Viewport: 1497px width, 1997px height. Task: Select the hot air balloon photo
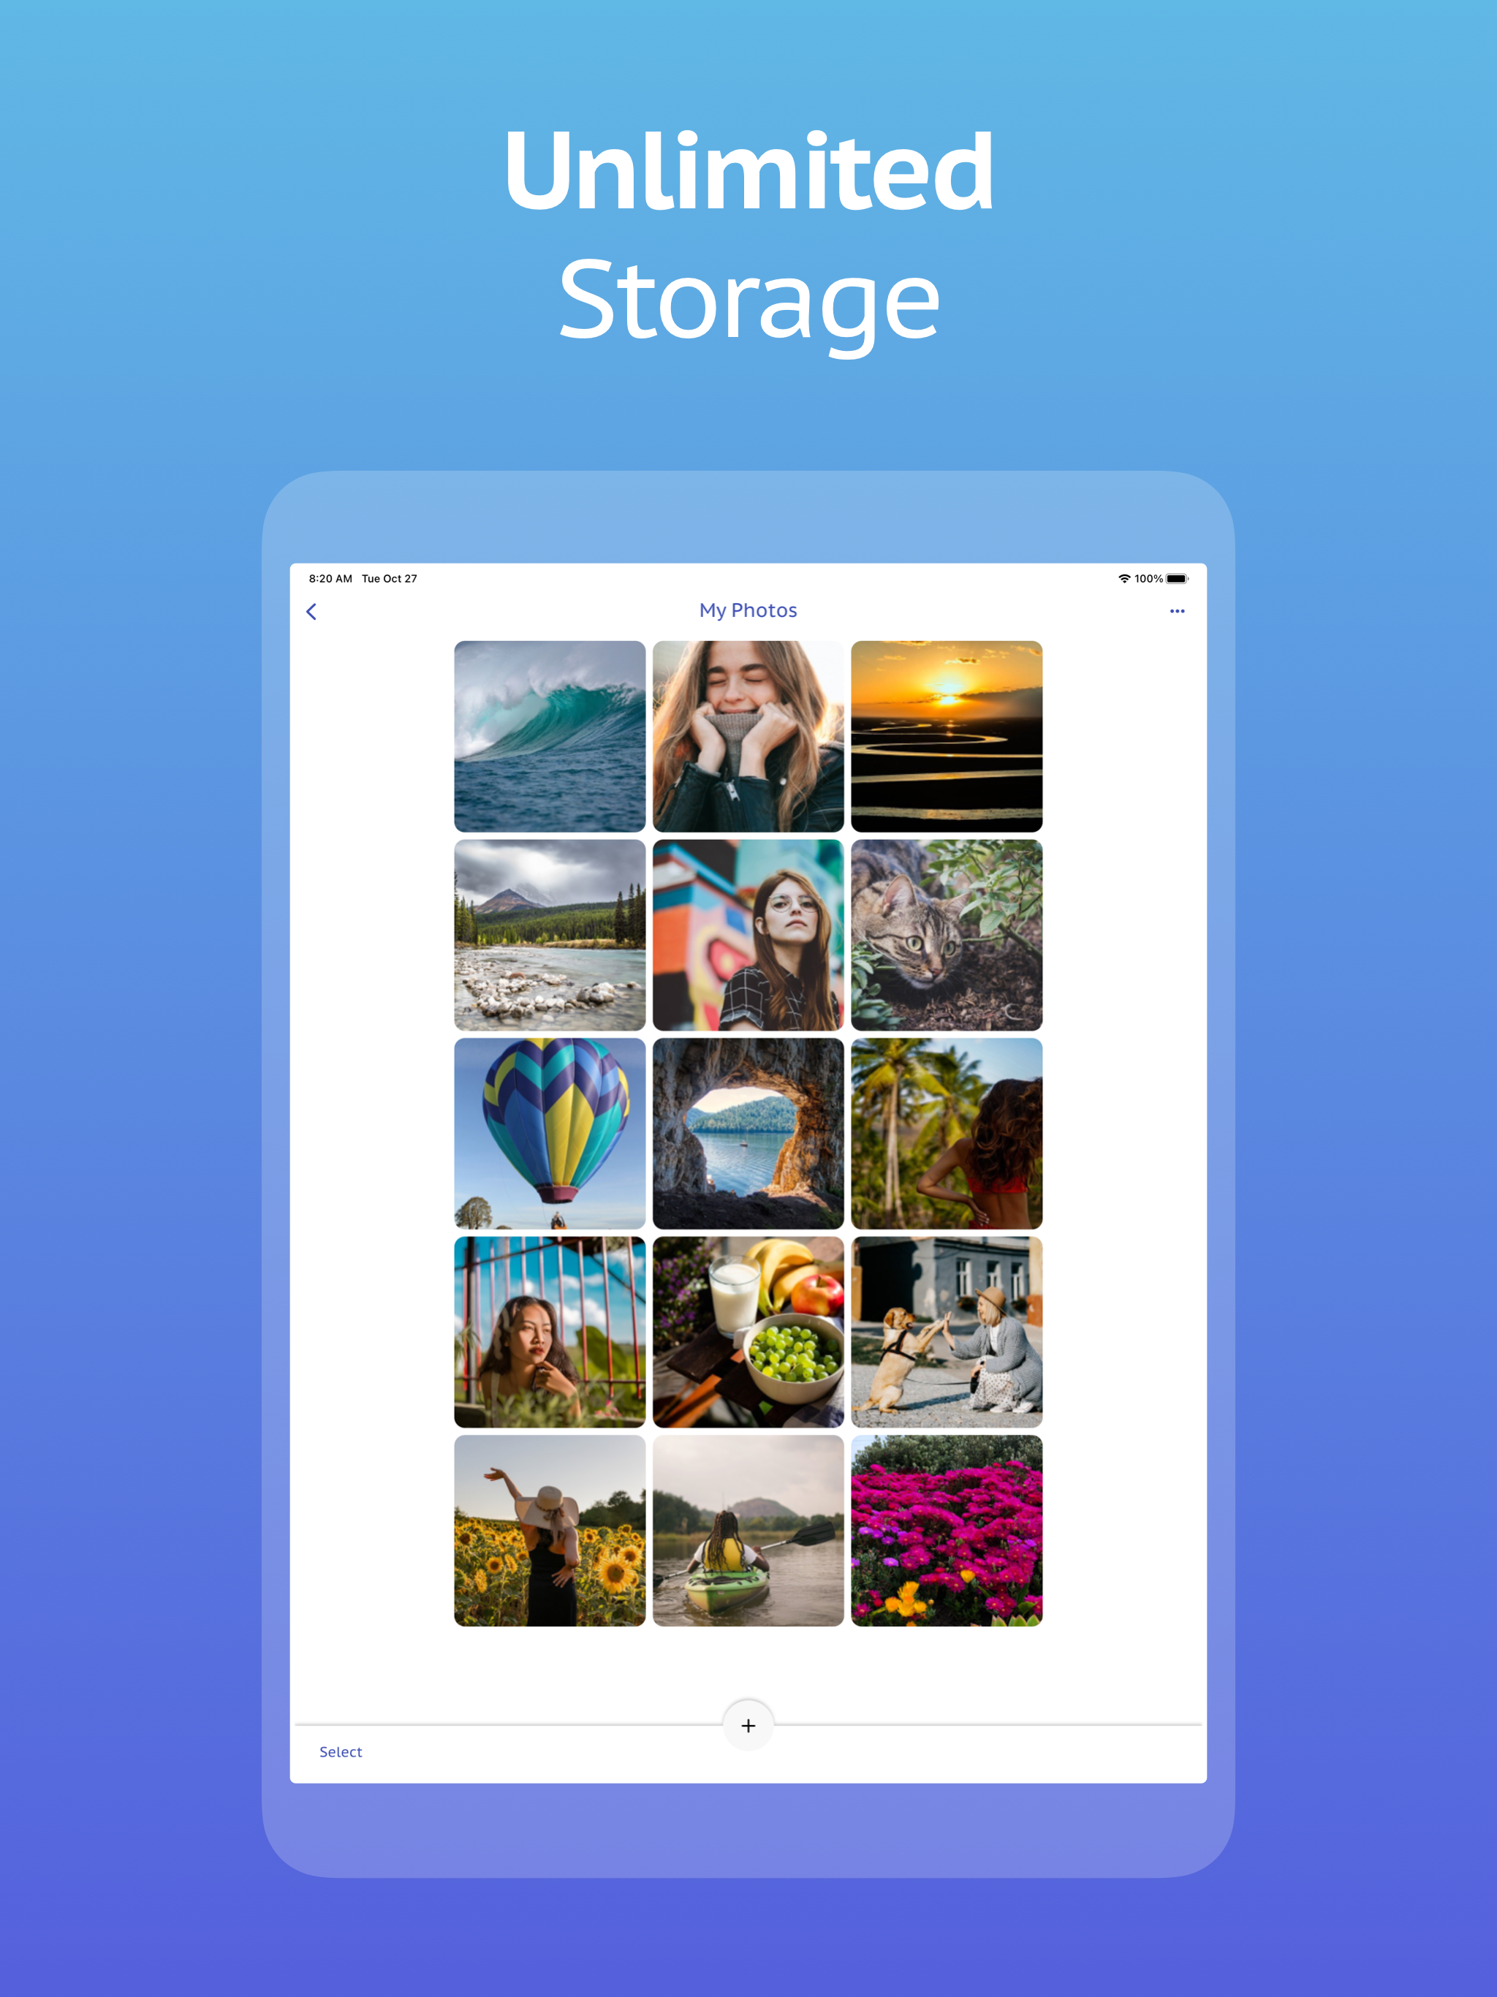click(549, 1133)
